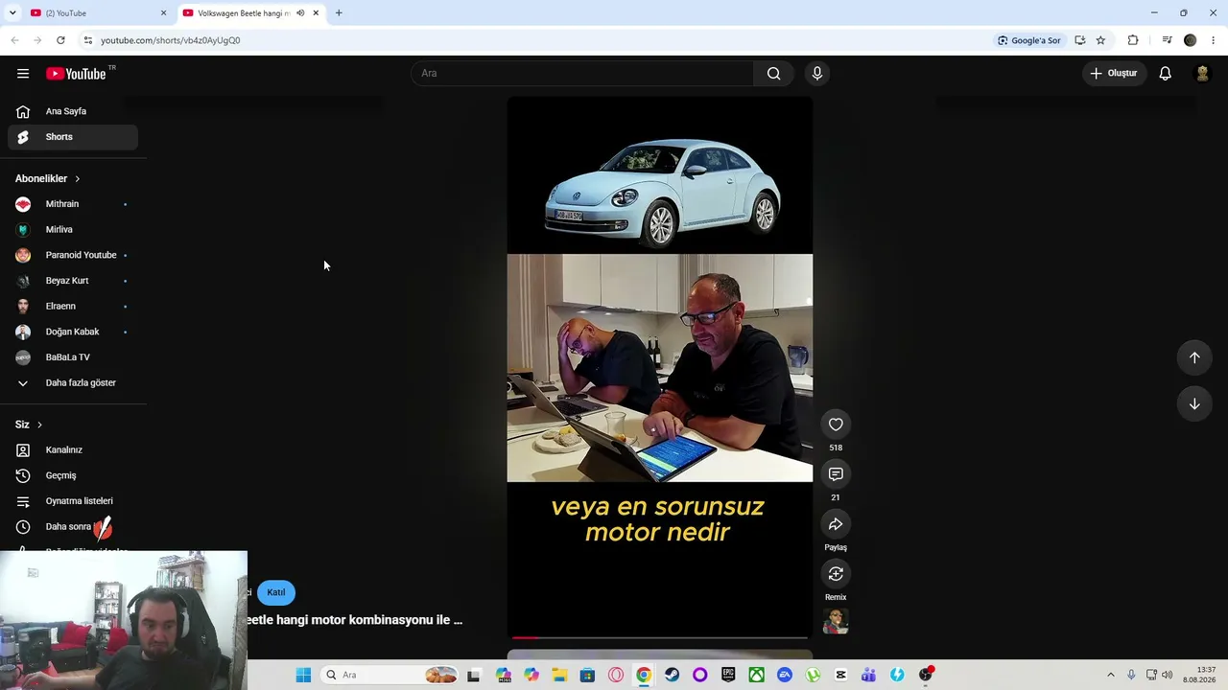1228x690 pixels.
Task: Open Epic Games Launcher from taskbar
Action: (728, 675)
